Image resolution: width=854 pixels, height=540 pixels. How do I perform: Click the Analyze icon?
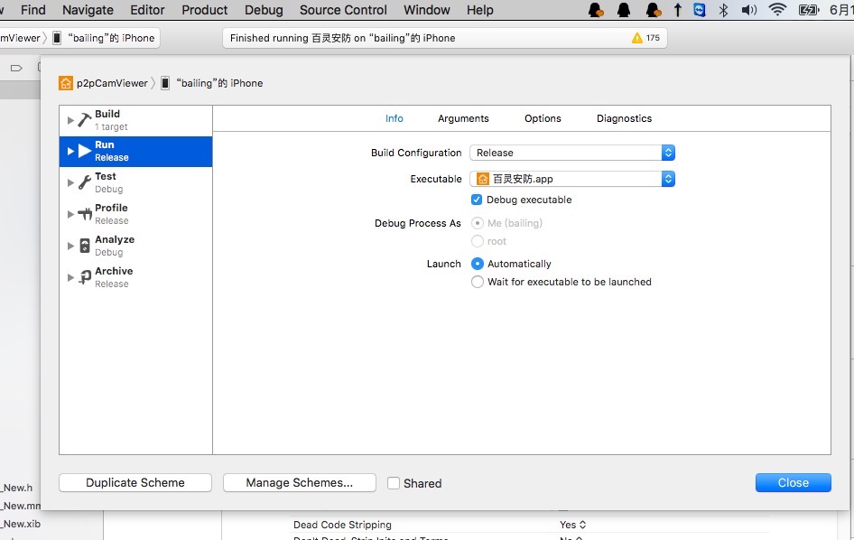click(85, 246)
